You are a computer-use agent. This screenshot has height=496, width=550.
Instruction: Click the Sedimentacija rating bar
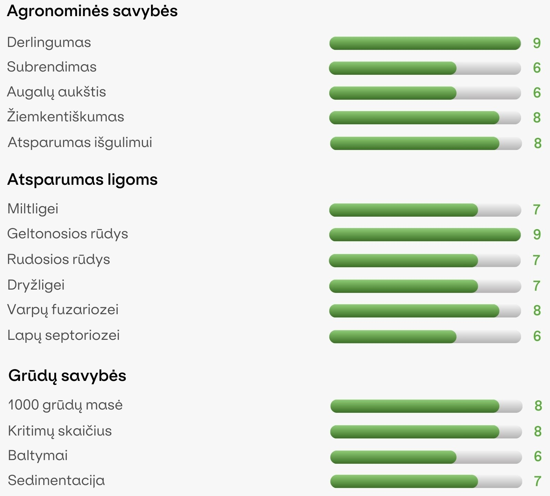point(426,481)
